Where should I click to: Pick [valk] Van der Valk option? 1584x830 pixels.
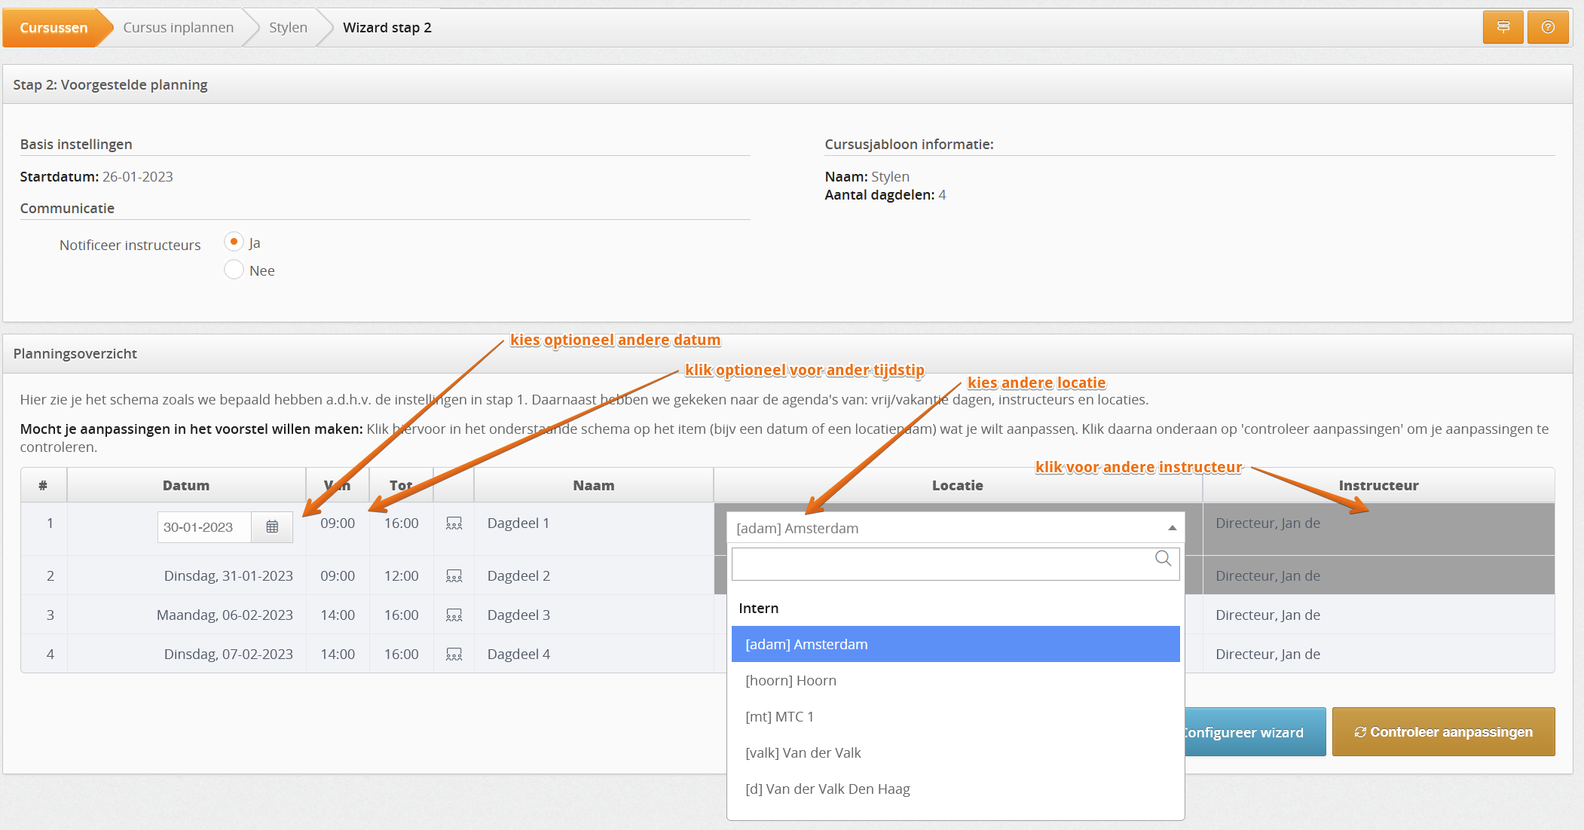click(x=803, y=753)
